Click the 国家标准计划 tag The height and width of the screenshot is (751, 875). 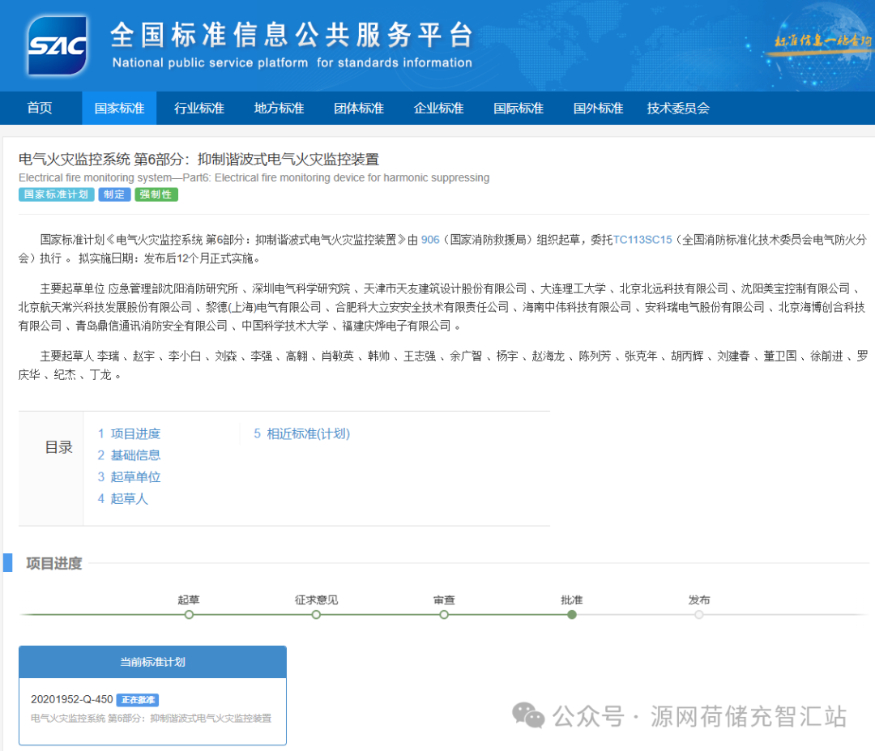point(57,194)
